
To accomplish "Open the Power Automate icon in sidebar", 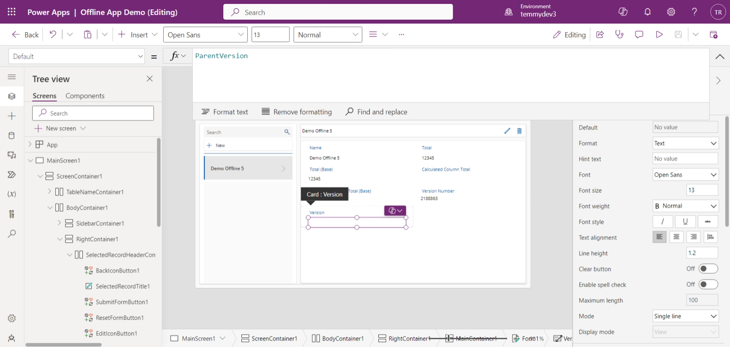I will coord(12,175).
